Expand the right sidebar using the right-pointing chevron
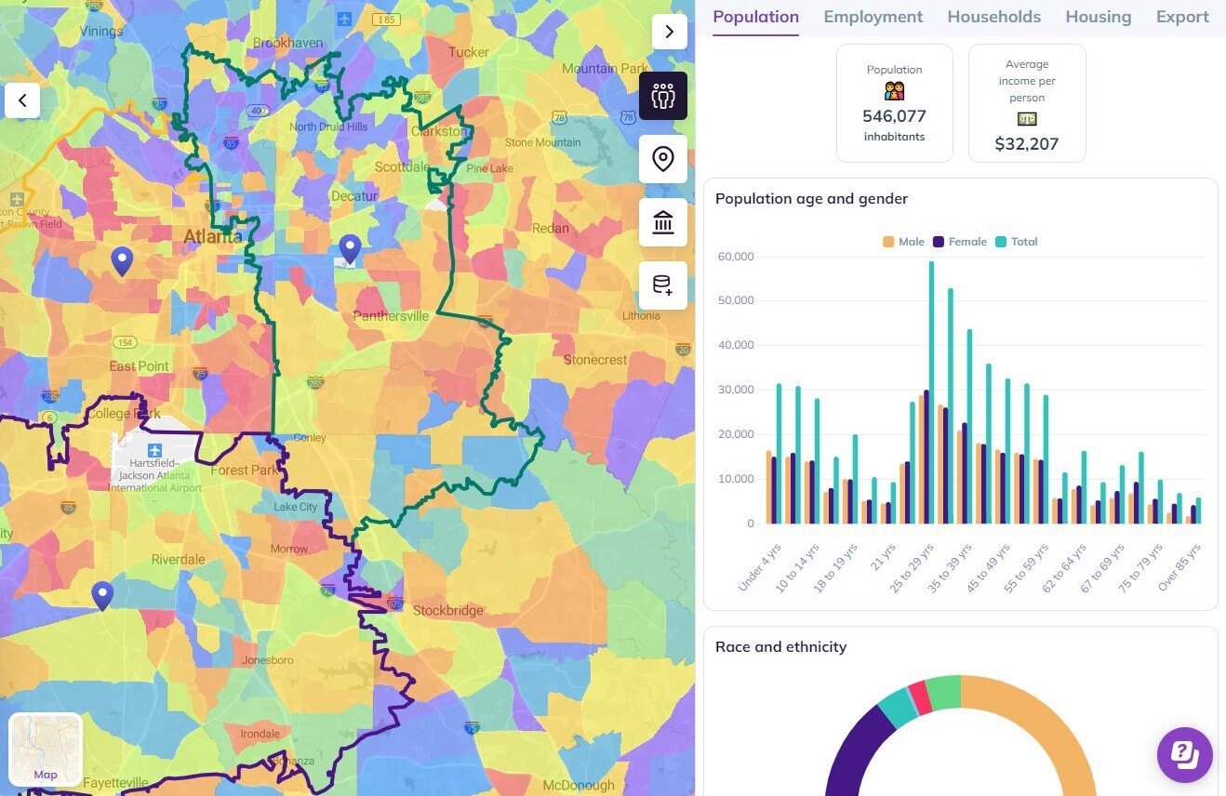 click(670, 31)
